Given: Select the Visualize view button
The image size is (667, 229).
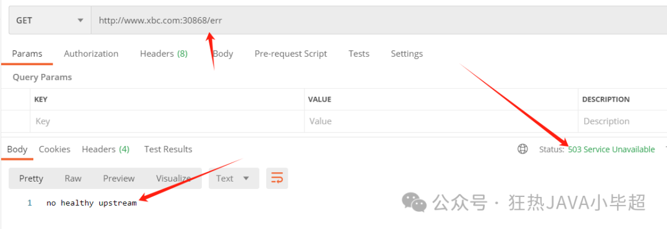Looking at the screenshot, I should (173, 179).
